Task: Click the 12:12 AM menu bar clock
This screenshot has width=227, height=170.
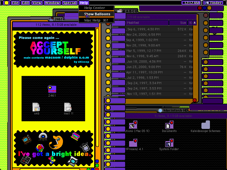Action: pyautogui.click(x=191, y=3)
